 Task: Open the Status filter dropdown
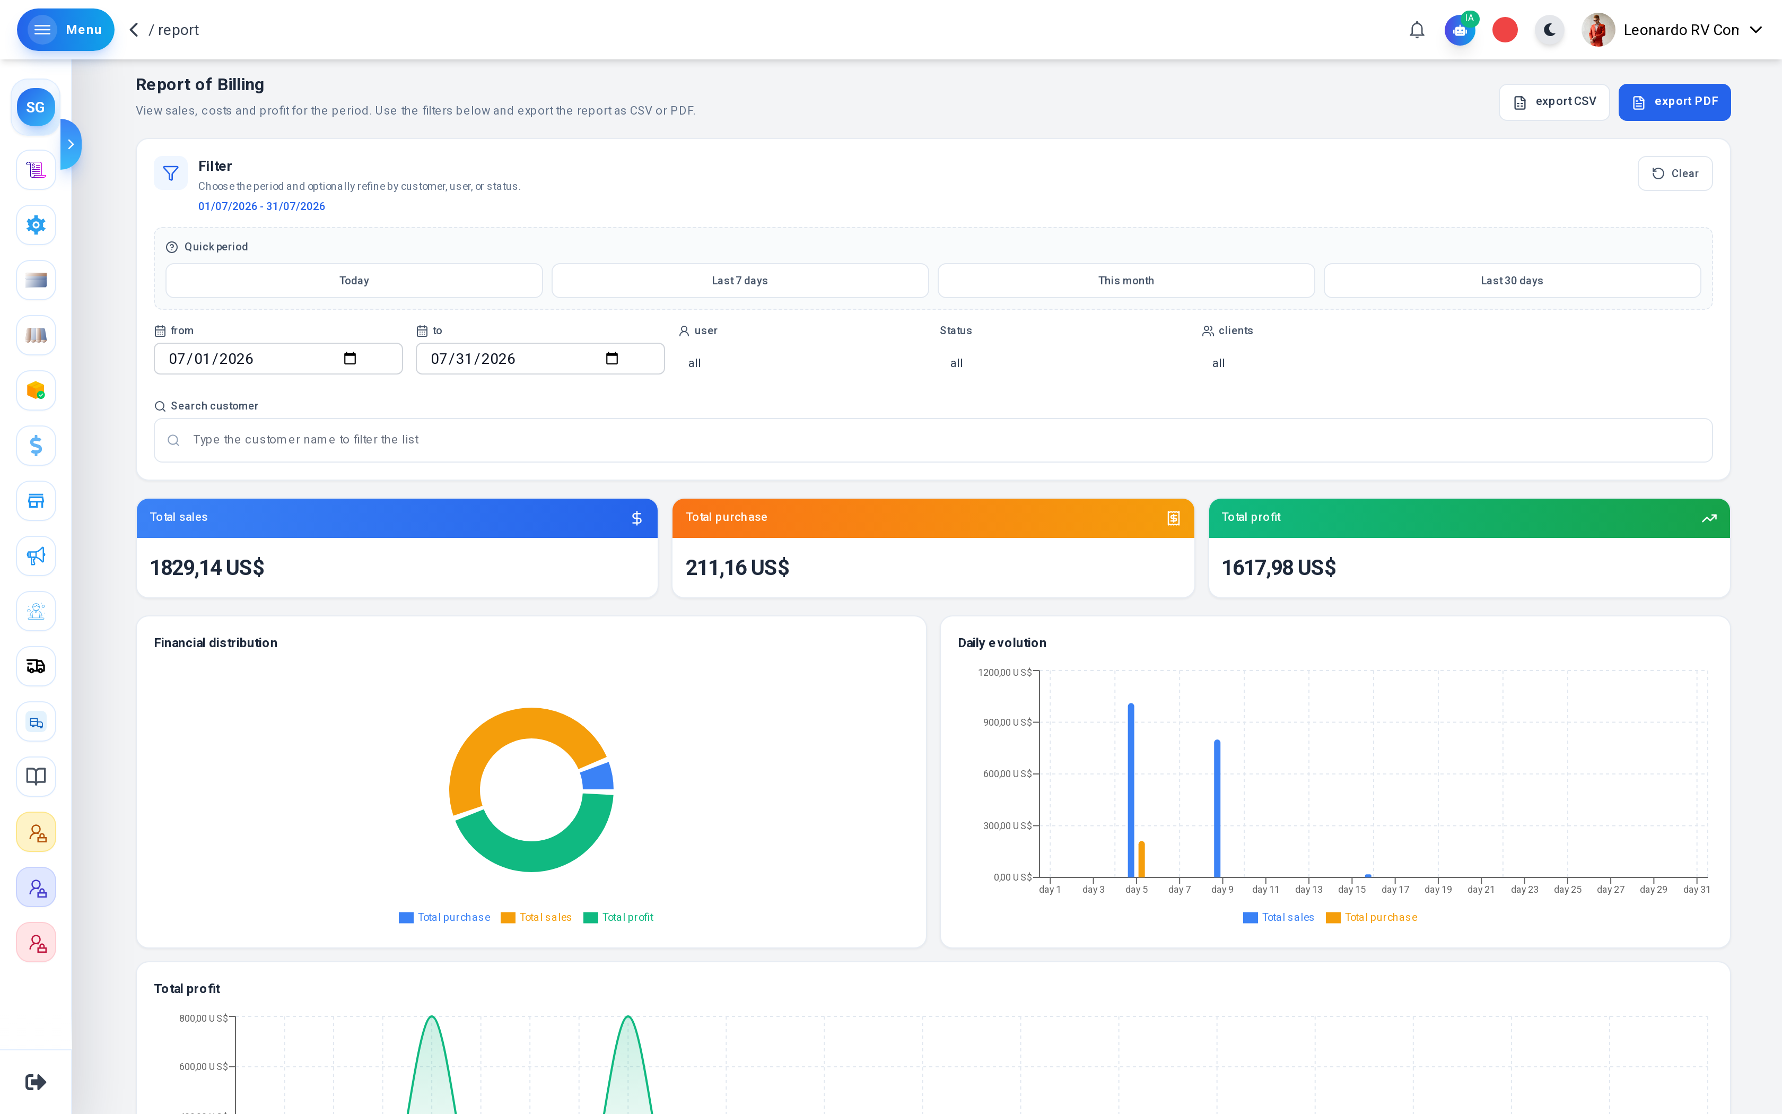1065,363
